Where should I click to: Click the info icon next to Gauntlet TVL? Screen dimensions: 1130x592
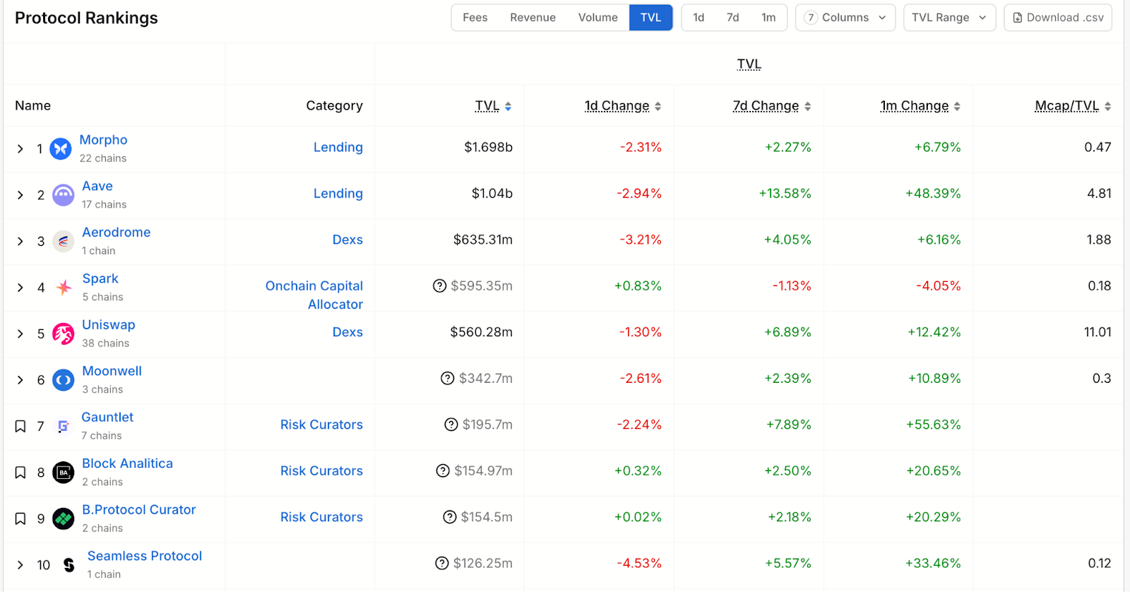tap(451, 425)
